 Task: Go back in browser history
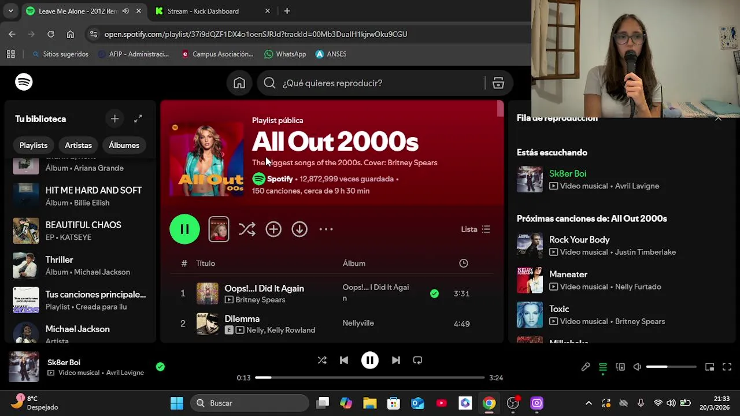(12, 34)
